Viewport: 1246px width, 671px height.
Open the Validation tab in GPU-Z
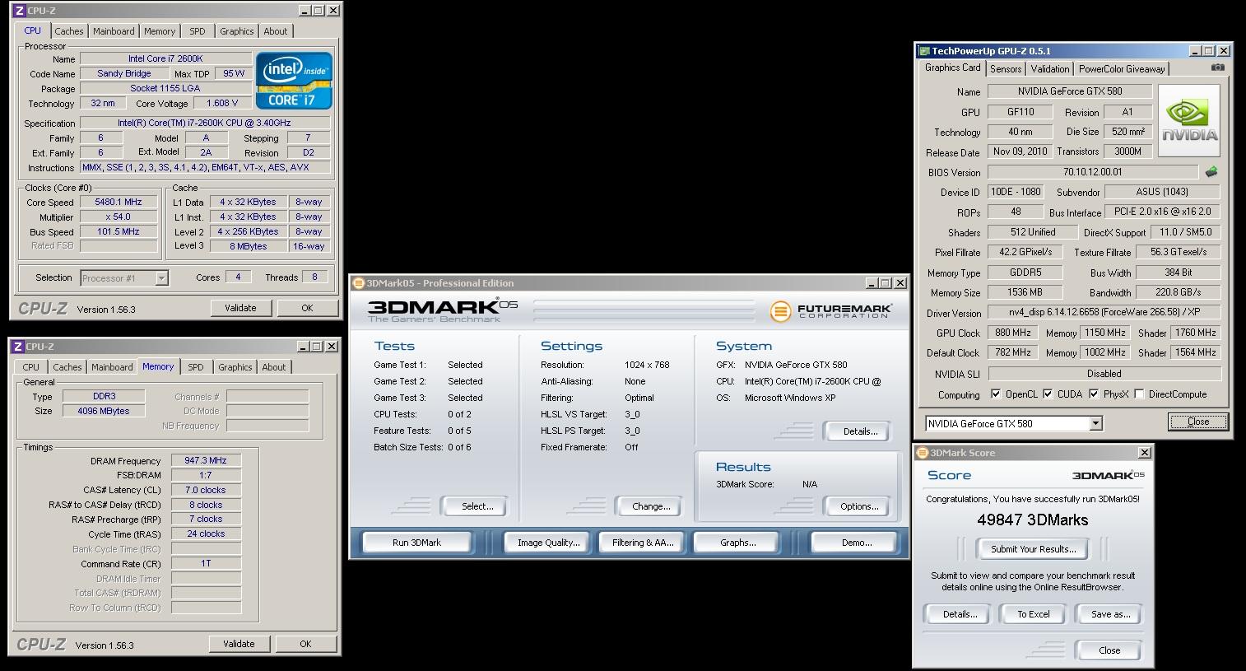1050,69
